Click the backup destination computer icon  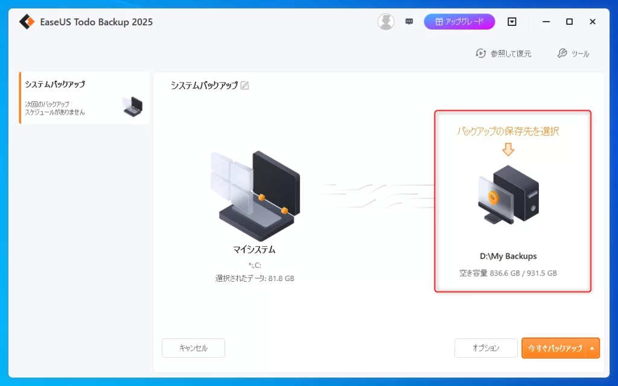508,195
